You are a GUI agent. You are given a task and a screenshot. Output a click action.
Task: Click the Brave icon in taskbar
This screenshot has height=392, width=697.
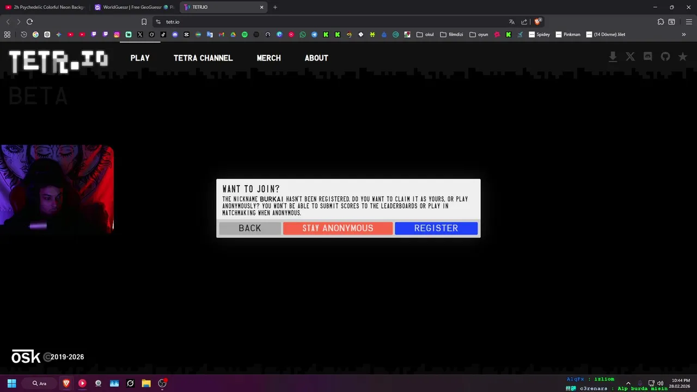66,383
